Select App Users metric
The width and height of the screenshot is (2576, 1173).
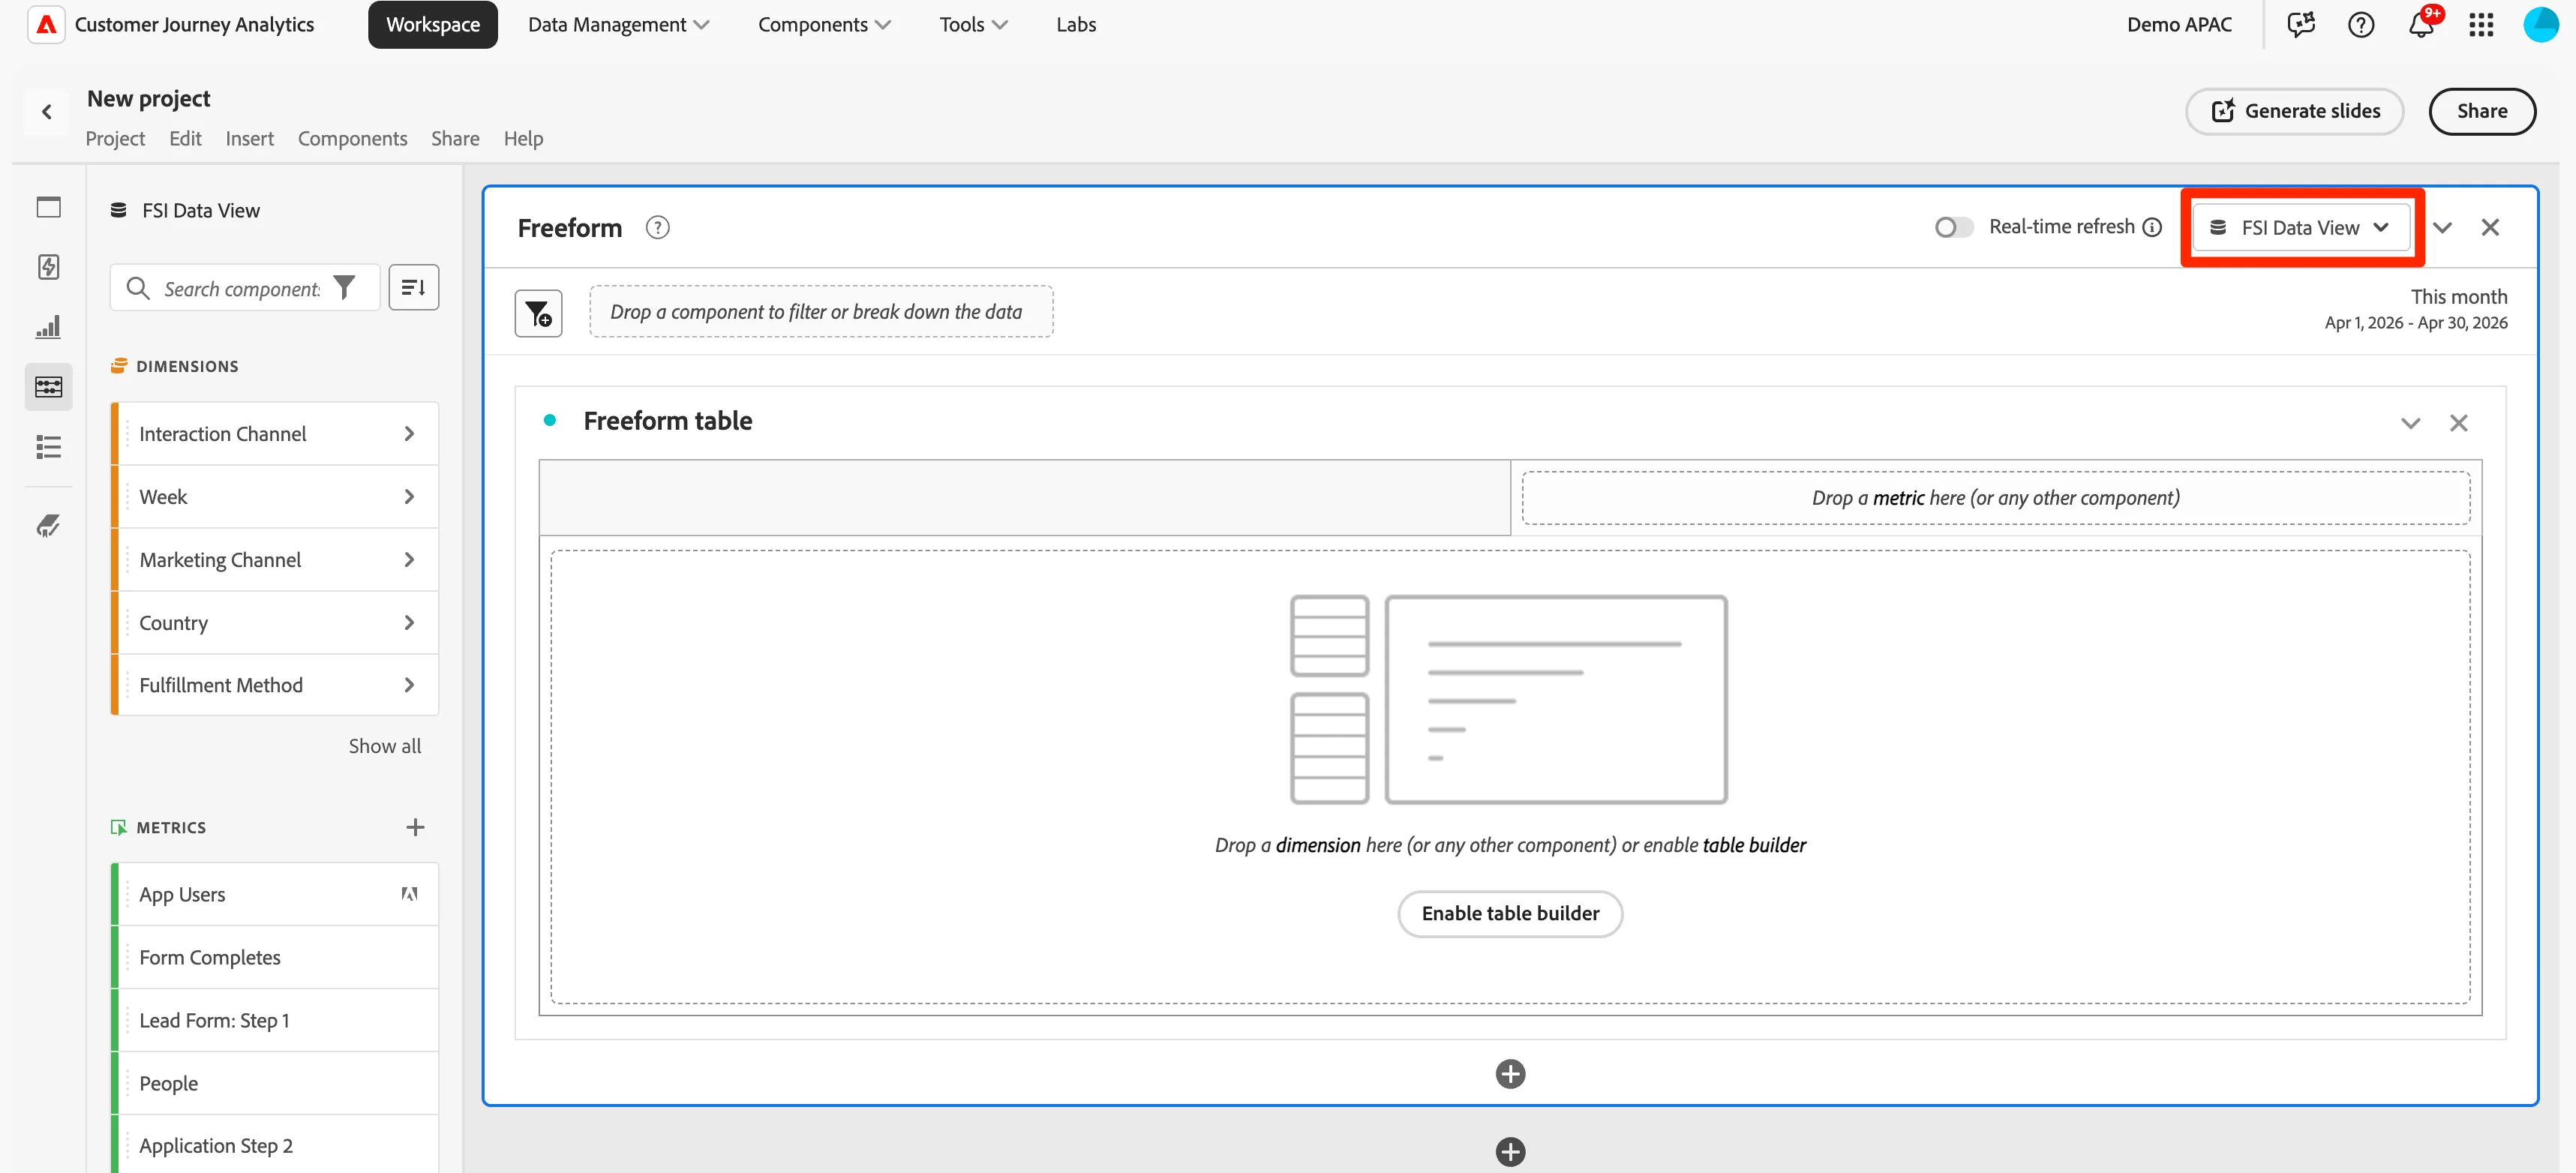274,894
